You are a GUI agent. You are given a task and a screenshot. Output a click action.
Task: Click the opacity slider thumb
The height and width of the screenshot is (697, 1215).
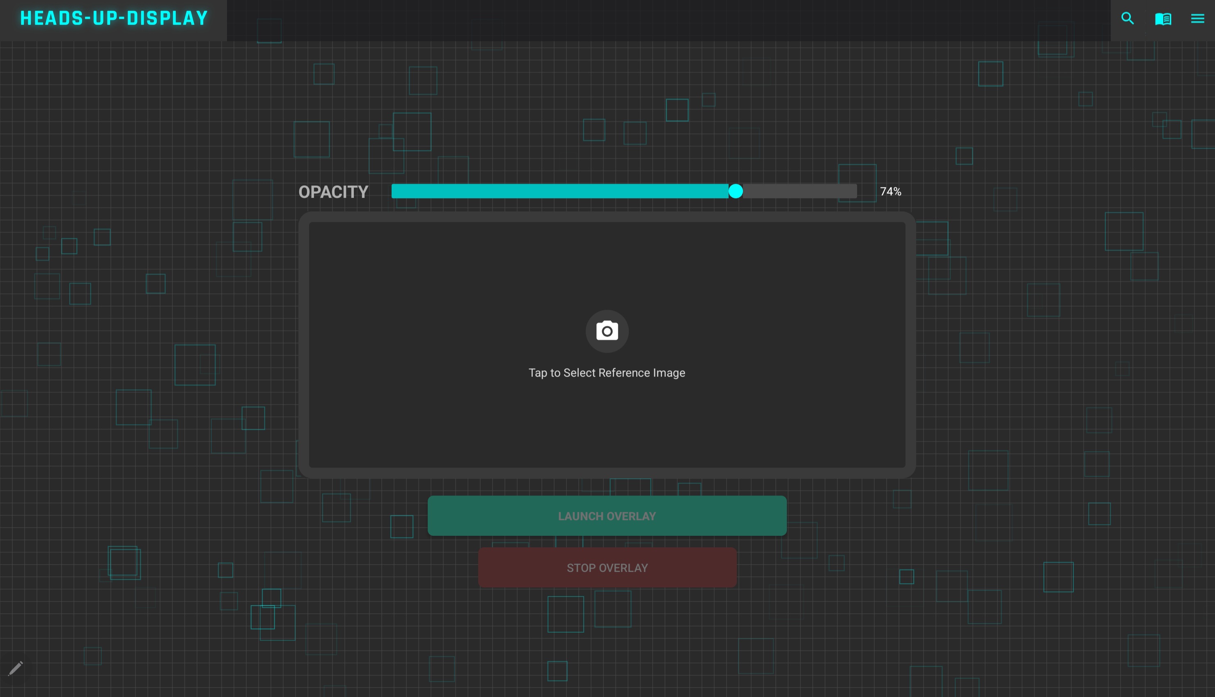pyautogui.click(x=736, y=192)
